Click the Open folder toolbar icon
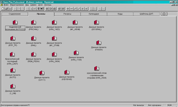 [x=7, y=9]
